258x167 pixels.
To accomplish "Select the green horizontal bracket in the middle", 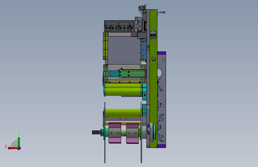I will pos(132,74).
